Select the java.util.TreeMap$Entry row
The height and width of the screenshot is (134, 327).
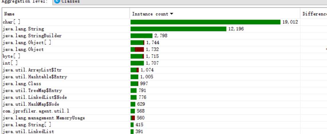tap(165, 91)
